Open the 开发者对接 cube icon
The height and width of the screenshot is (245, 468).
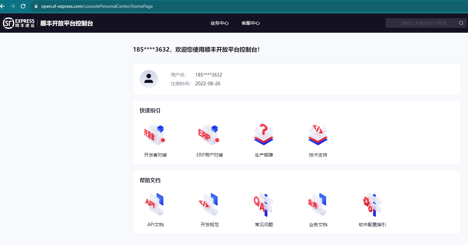155,135
